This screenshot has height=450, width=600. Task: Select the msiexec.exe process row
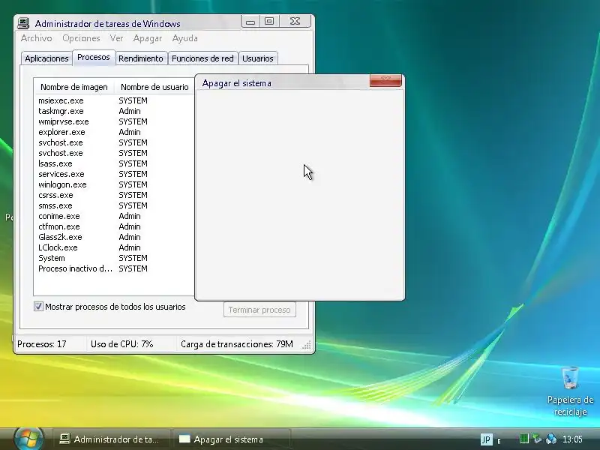click(x=114, y=100)
